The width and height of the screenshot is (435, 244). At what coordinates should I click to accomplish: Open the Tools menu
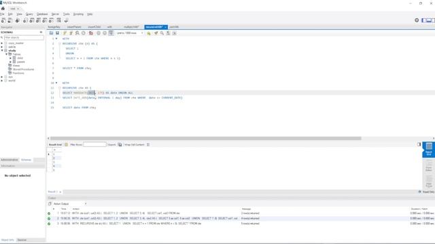pyautogui.click(x=67, y=14)
